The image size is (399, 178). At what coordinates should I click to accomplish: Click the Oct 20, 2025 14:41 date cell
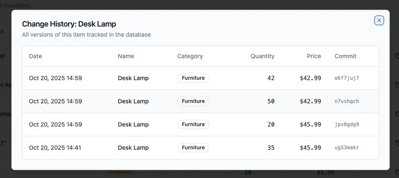click(55, 148)
